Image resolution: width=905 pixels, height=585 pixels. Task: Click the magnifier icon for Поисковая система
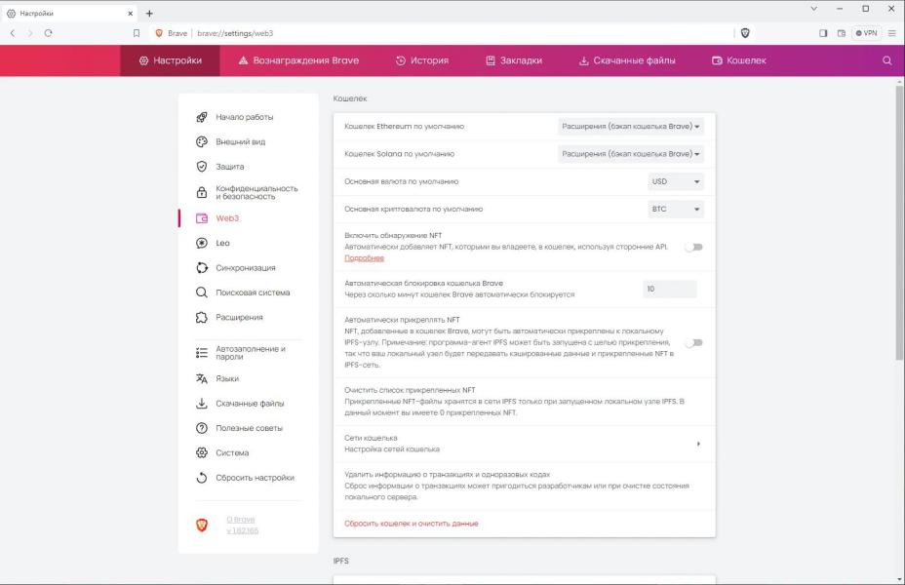coord(202,292)
